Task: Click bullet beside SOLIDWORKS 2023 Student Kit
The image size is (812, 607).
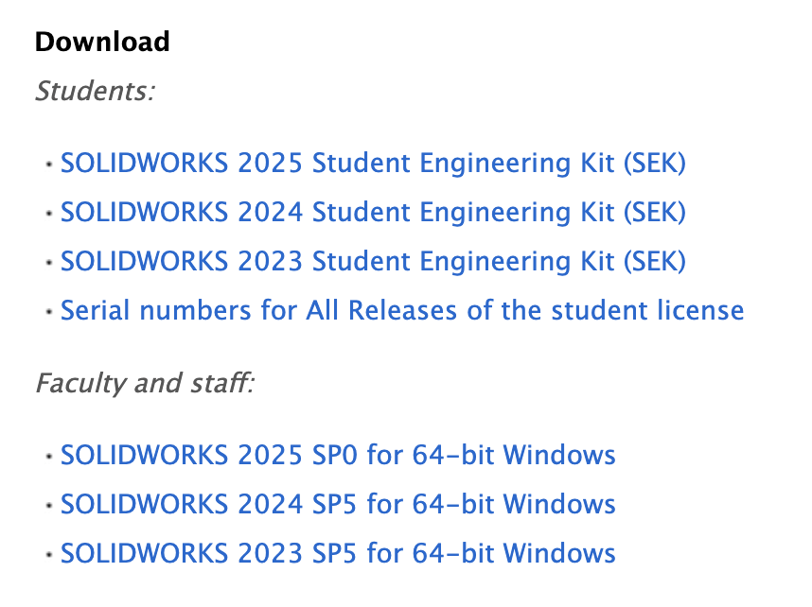Action: 48,263
